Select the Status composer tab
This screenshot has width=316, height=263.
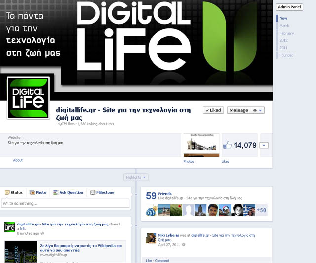tap(14, 193)
